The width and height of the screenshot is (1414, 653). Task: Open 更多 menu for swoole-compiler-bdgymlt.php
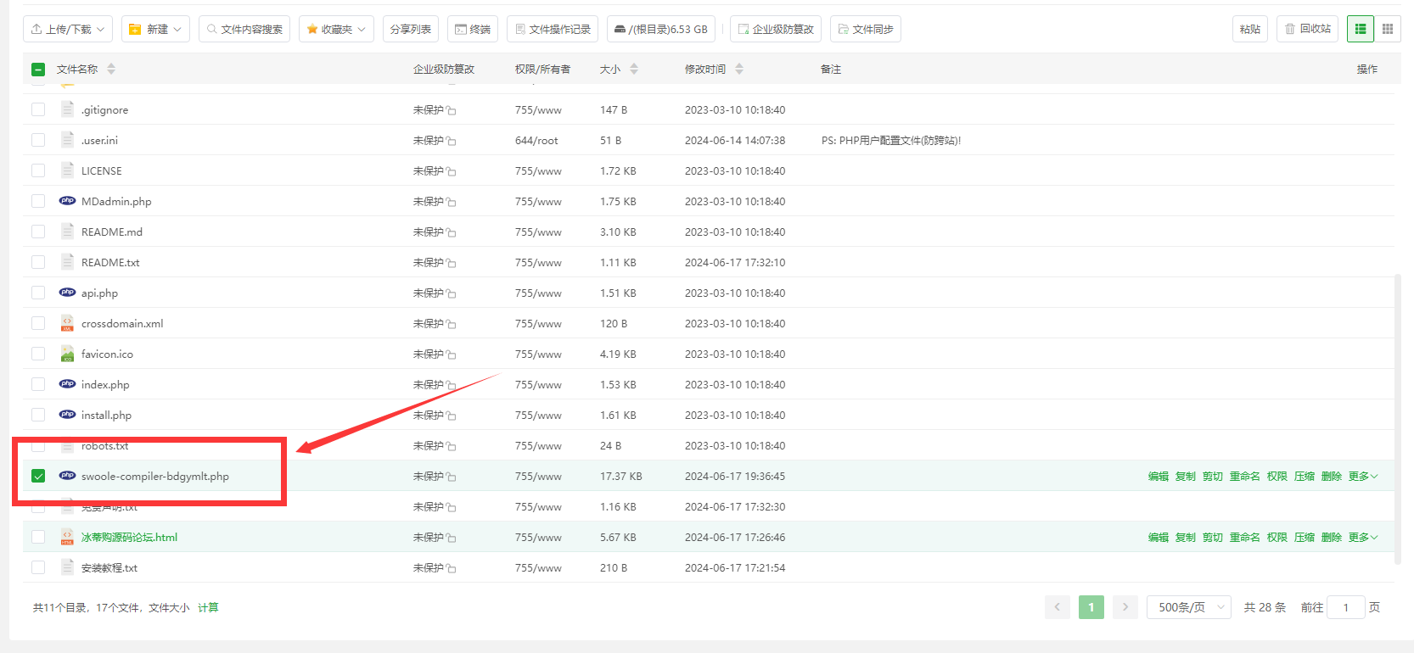tap(1362, 477)
